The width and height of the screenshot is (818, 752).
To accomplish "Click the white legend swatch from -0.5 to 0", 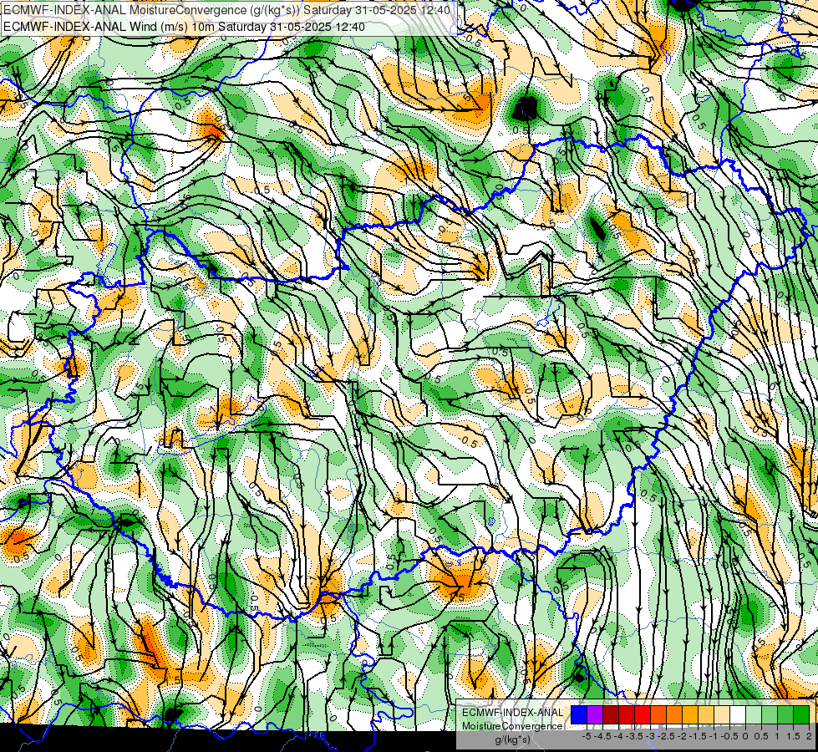I will [738, 715].
